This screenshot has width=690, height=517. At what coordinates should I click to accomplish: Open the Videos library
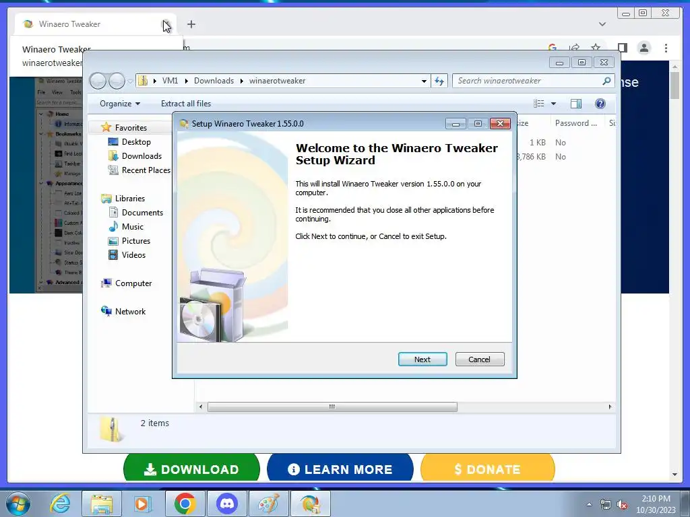coord(133,254)
